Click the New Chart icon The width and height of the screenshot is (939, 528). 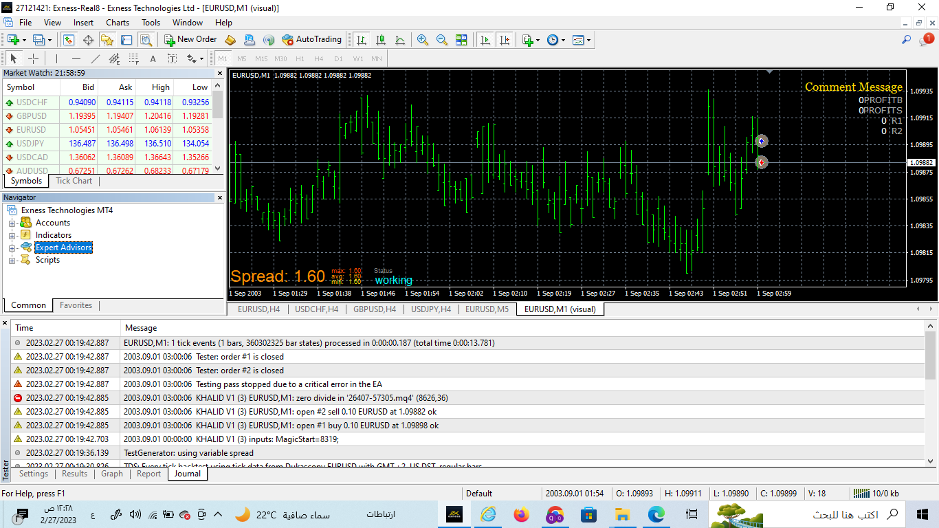(x=13, y=40)
